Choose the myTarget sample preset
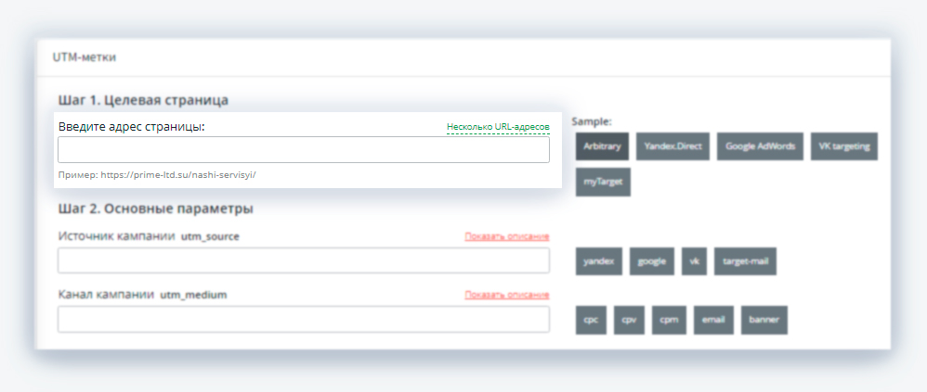 click(602, 183)
